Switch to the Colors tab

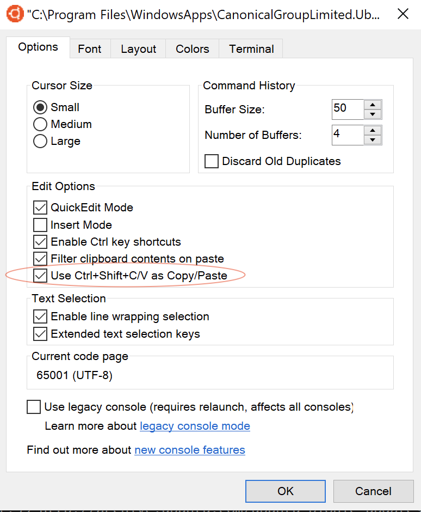193,49
